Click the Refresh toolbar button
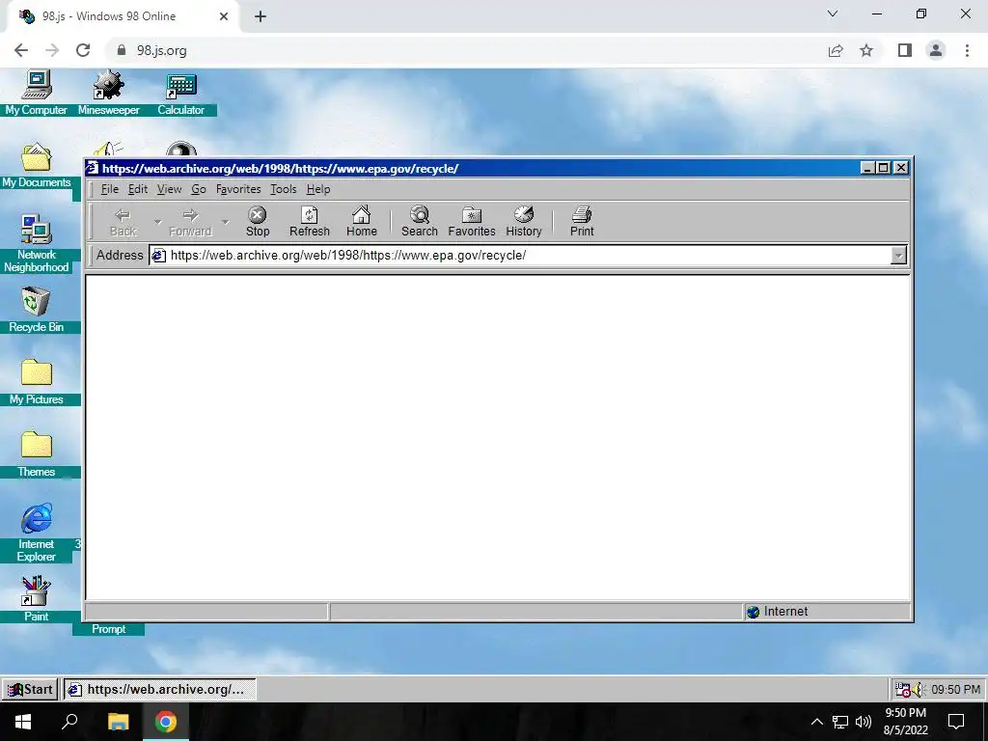This screenshot has width=988, height=741. (310, 221)
